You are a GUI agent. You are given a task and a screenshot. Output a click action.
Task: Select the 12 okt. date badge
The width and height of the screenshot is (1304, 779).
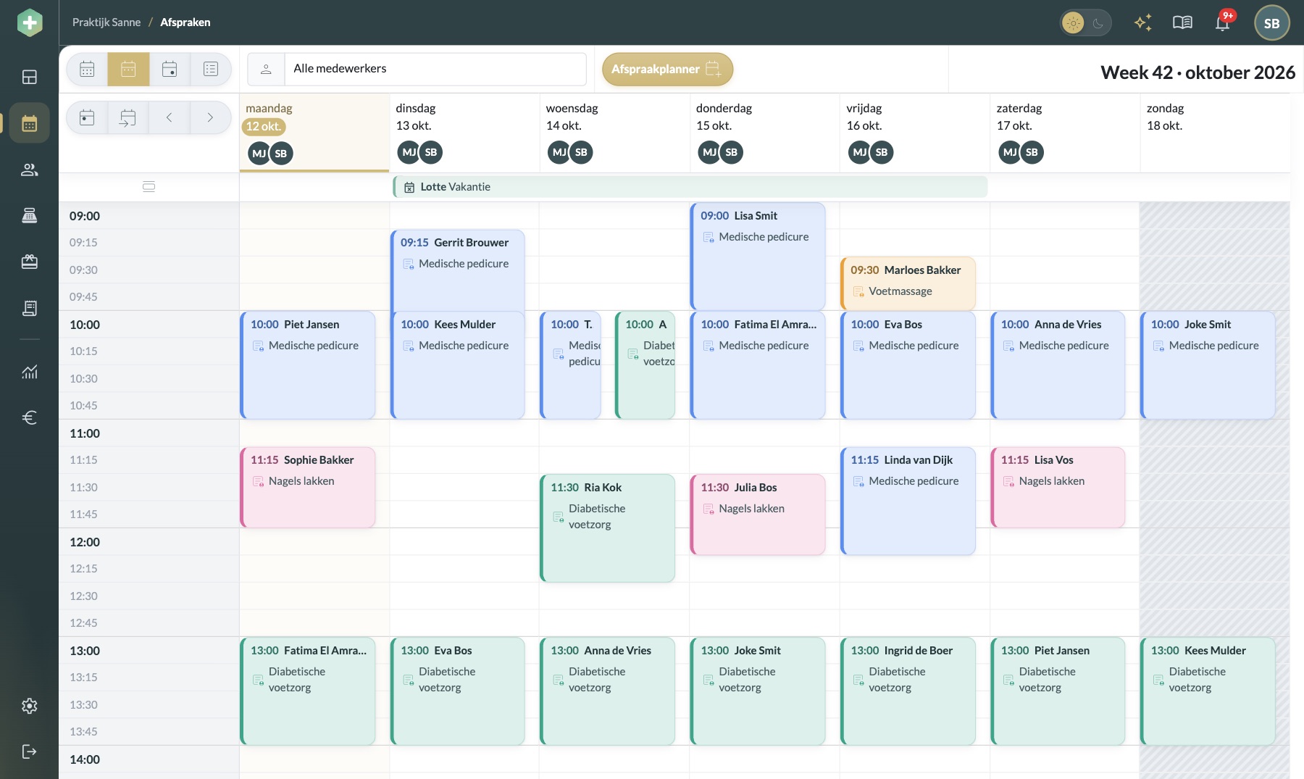pyautogui.click(x=263, y=126)
